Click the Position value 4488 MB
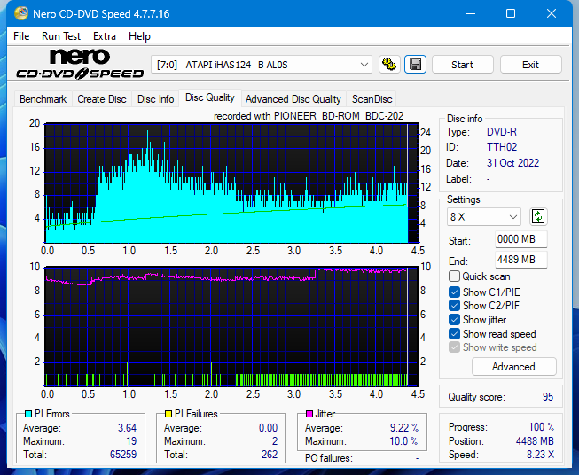Viewport: 579px width, 475px height. point(535,441)
